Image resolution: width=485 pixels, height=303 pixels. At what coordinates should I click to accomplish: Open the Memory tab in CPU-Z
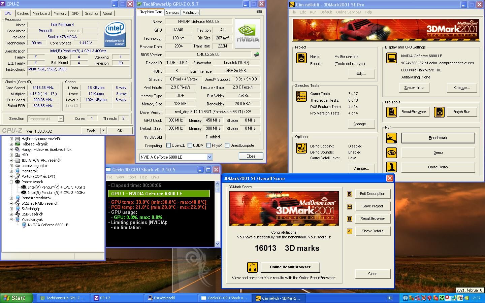tap(60, 13)
